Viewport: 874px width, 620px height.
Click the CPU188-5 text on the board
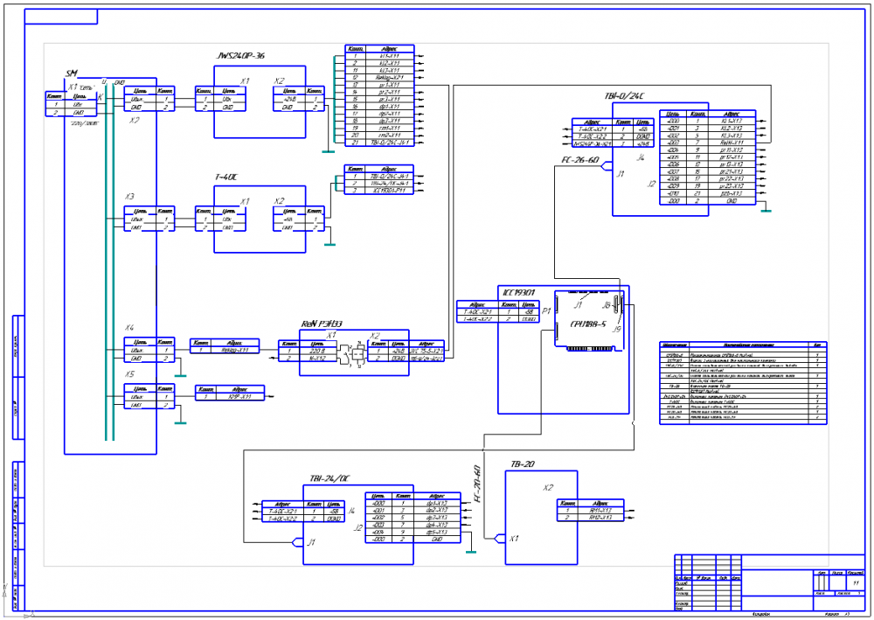pos(585,324)
